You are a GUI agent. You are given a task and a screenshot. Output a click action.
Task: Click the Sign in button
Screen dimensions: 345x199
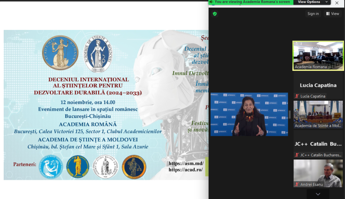[x=313, y=14]
